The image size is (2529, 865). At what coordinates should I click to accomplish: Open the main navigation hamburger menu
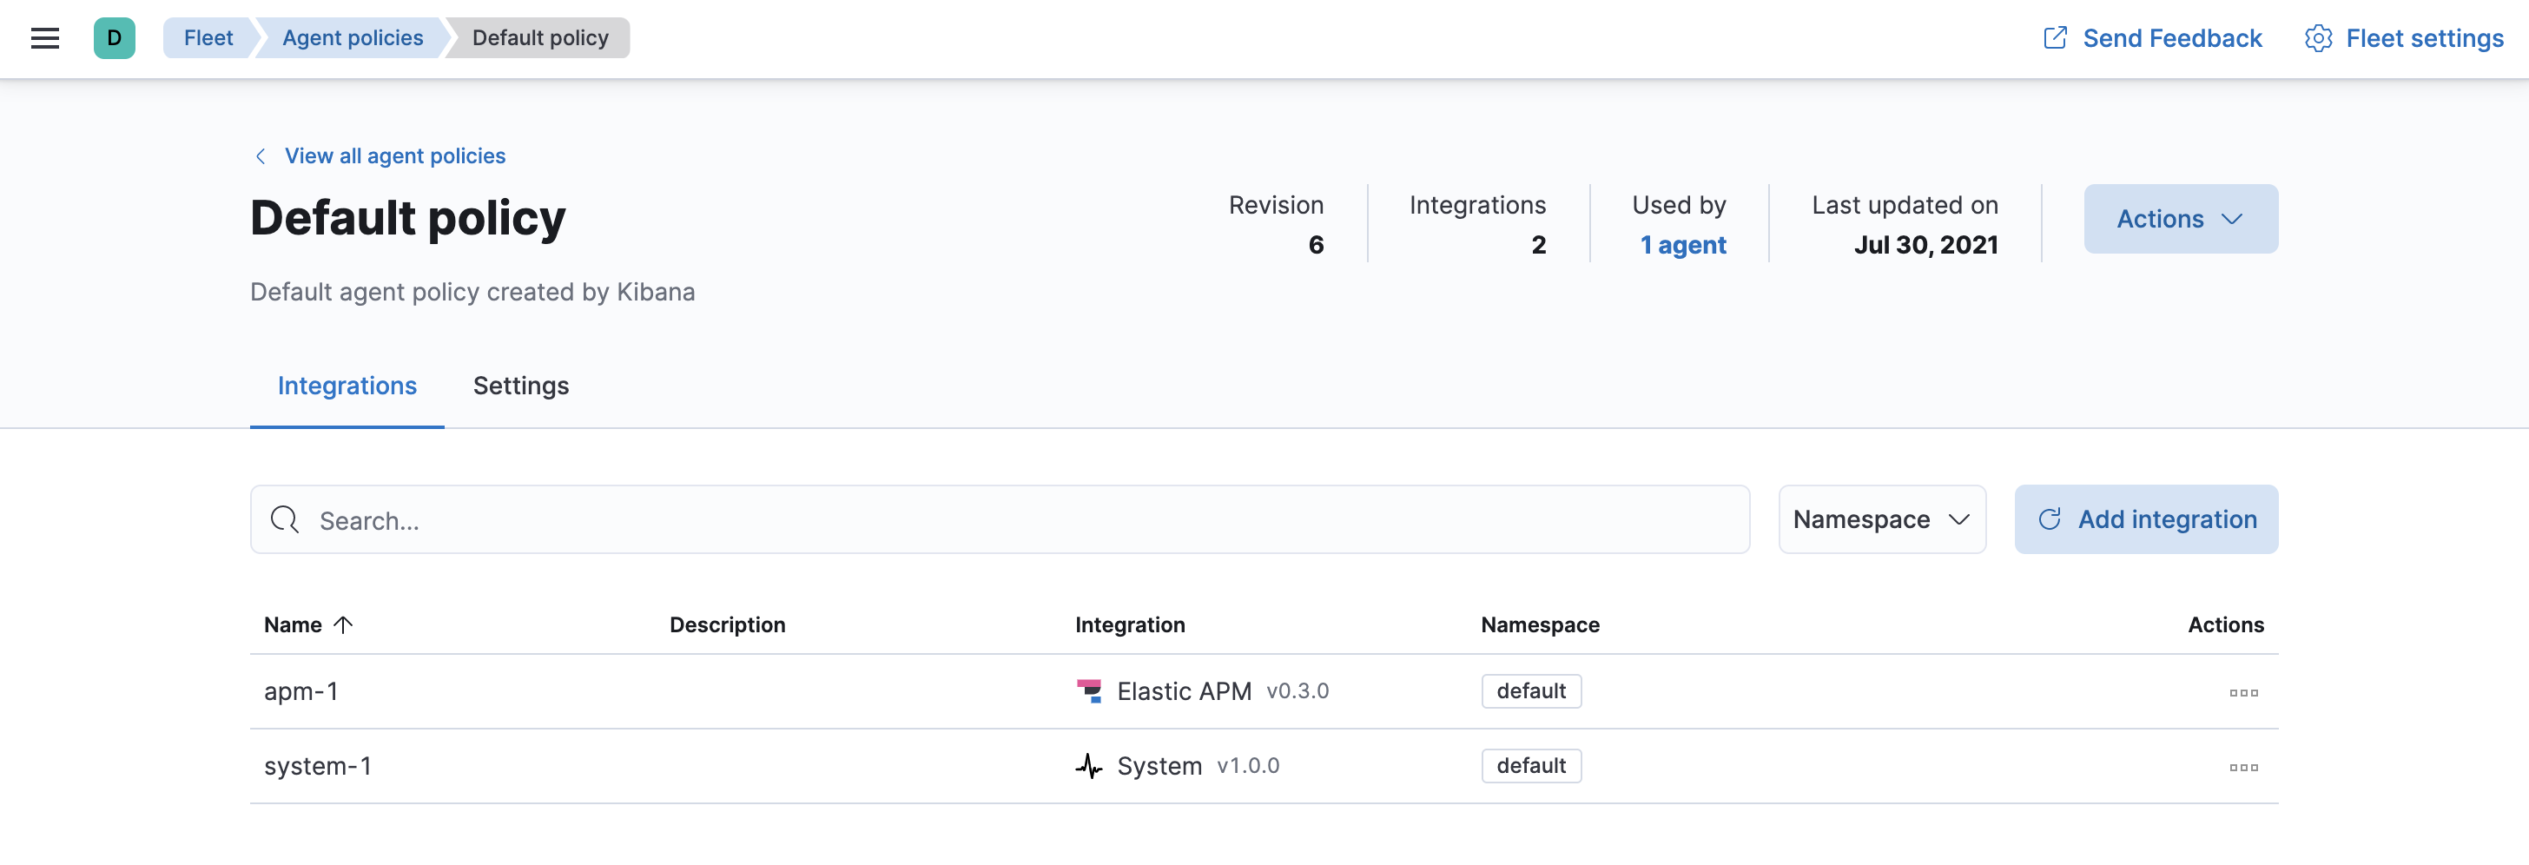click(44, 37)
